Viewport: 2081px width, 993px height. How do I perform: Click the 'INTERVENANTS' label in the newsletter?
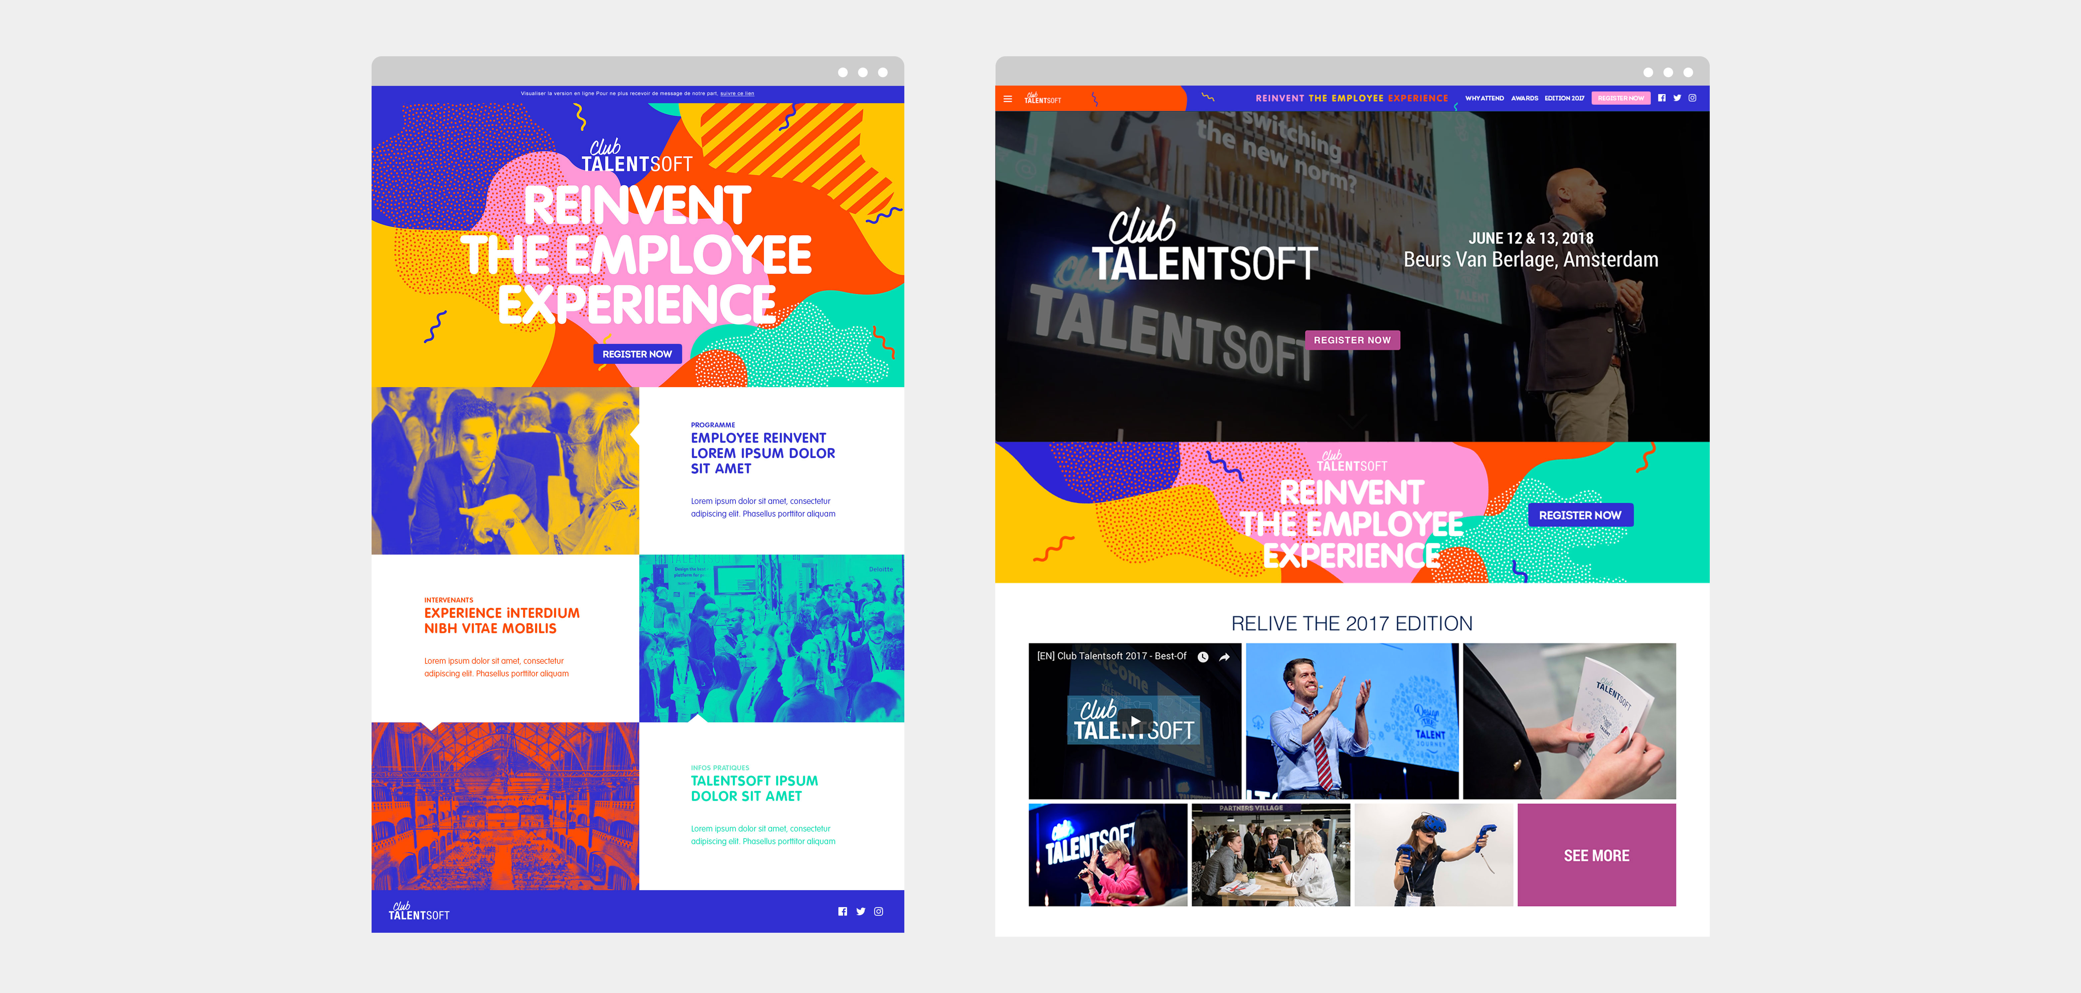coord(449,600)
